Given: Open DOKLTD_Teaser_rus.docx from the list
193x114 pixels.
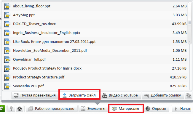Looking at the screenshot, I should (34, 24).
